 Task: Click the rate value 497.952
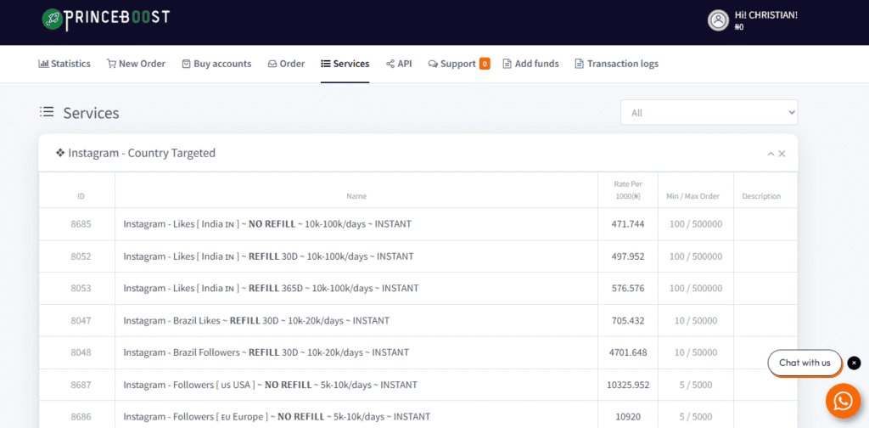[628, 256]
